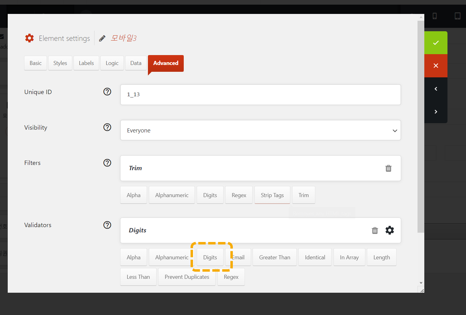Save settings with the green checkmark button

[436, 43]
